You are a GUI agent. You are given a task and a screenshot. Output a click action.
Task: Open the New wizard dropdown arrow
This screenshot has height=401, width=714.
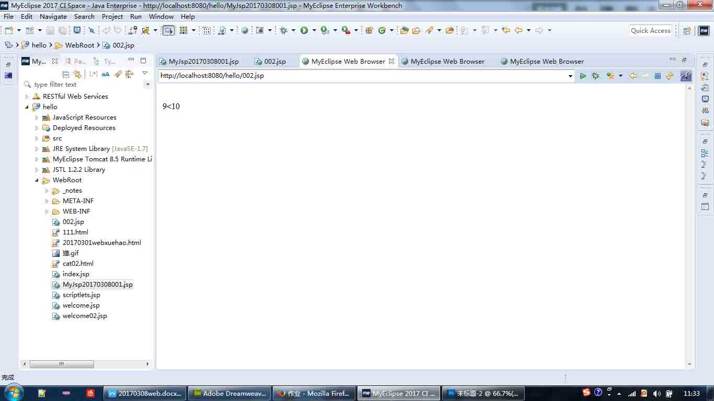click(x=18, y=30)
